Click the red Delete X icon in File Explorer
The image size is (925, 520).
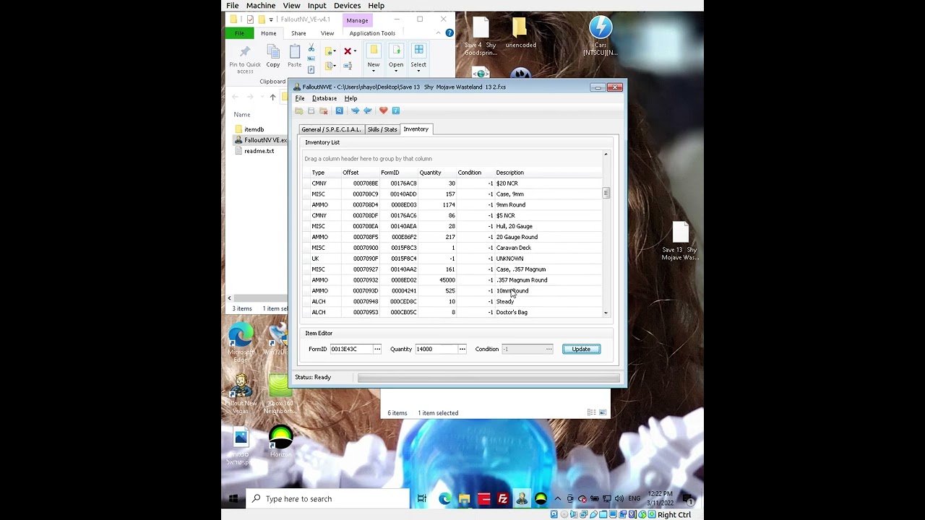[349, 51]
